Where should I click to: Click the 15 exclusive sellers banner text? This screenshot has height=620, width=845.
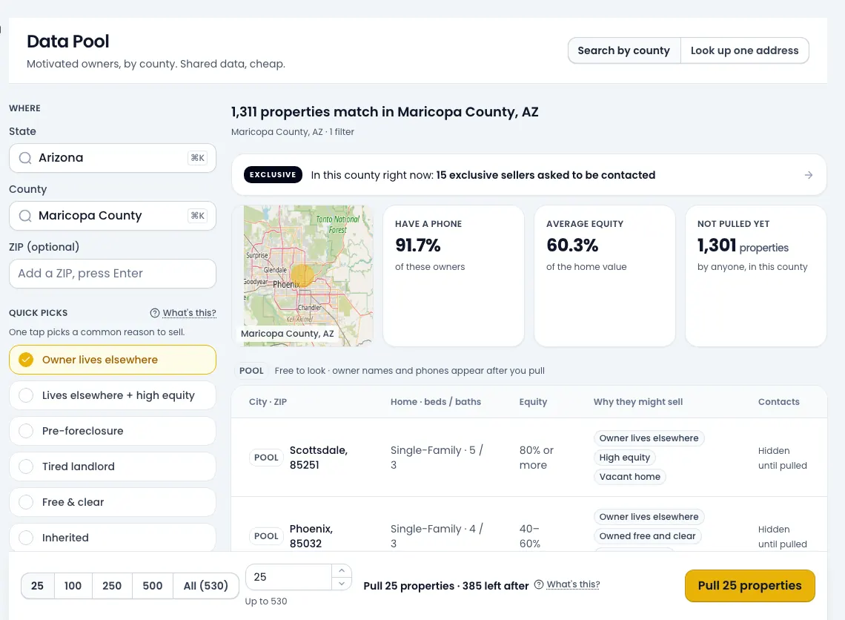coord(546,175)
